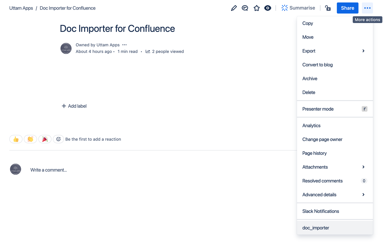
Task: Open the inline comment icon
Action: [245, 8]
